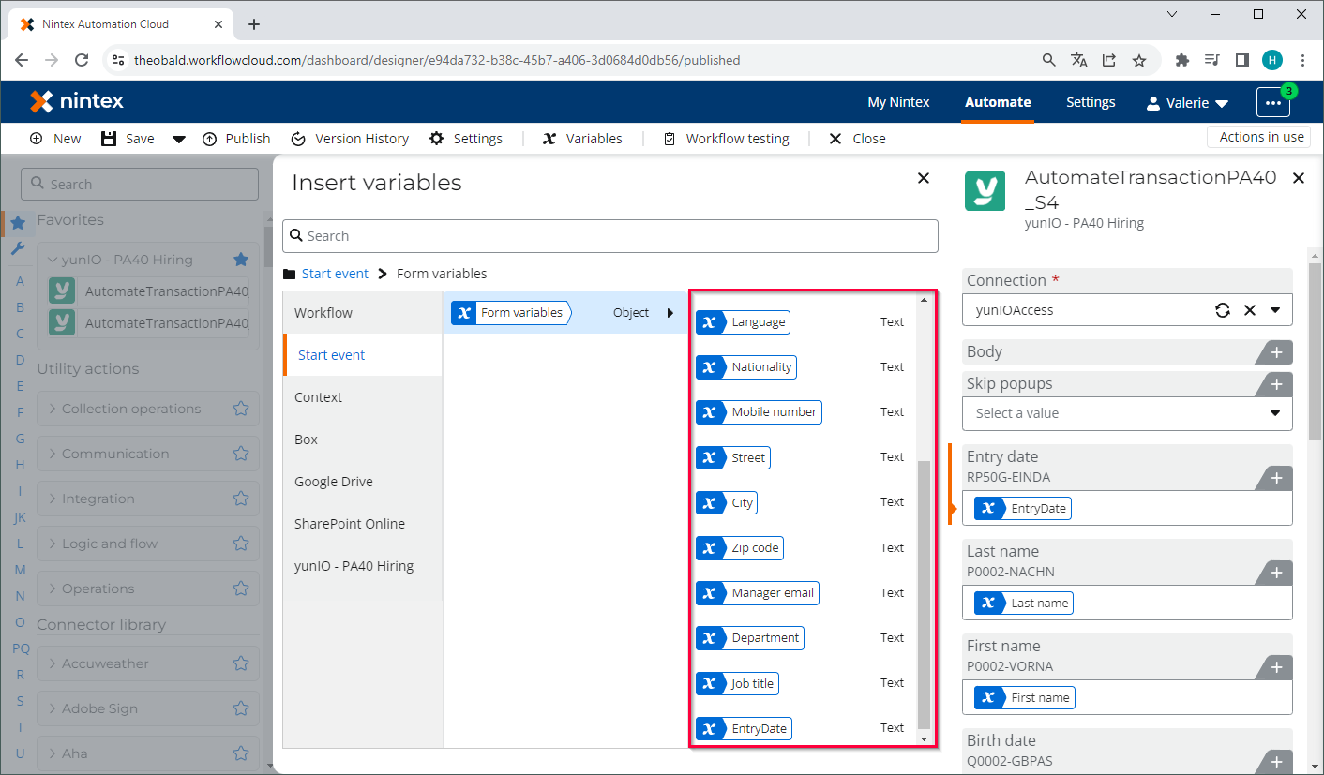
Task: Open the Save dropdown arrow
Action: [x=178, y=138]
